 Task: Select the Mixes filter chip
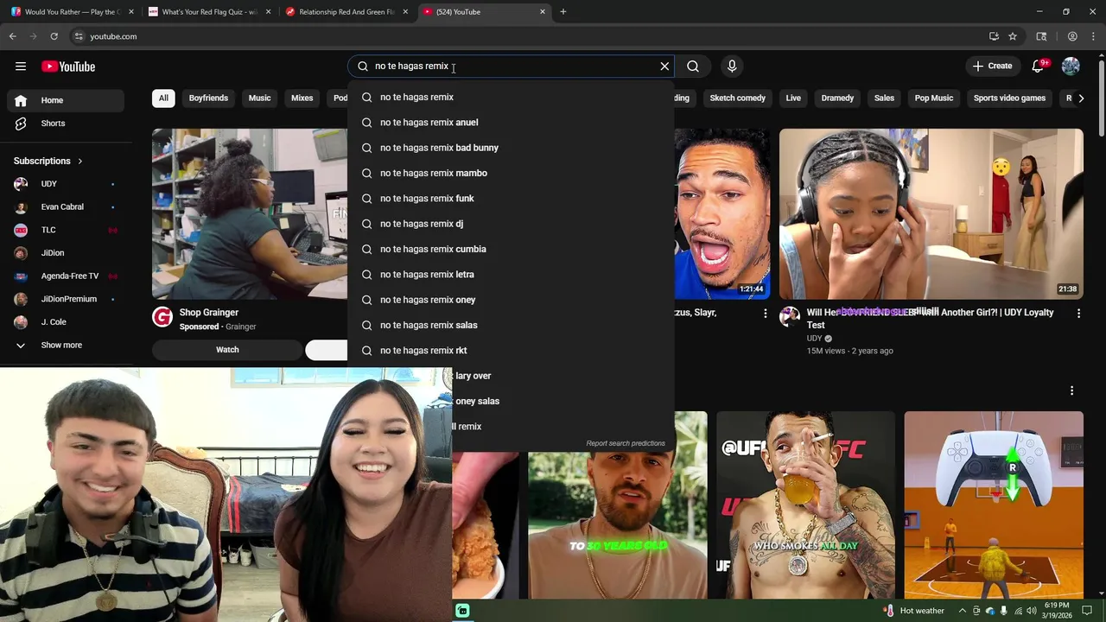302,98
